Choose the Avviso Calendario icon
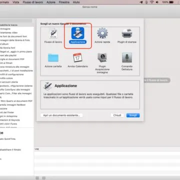Viewport: 180px width, 180px height. pyautogui.click(x=77, y=57)
